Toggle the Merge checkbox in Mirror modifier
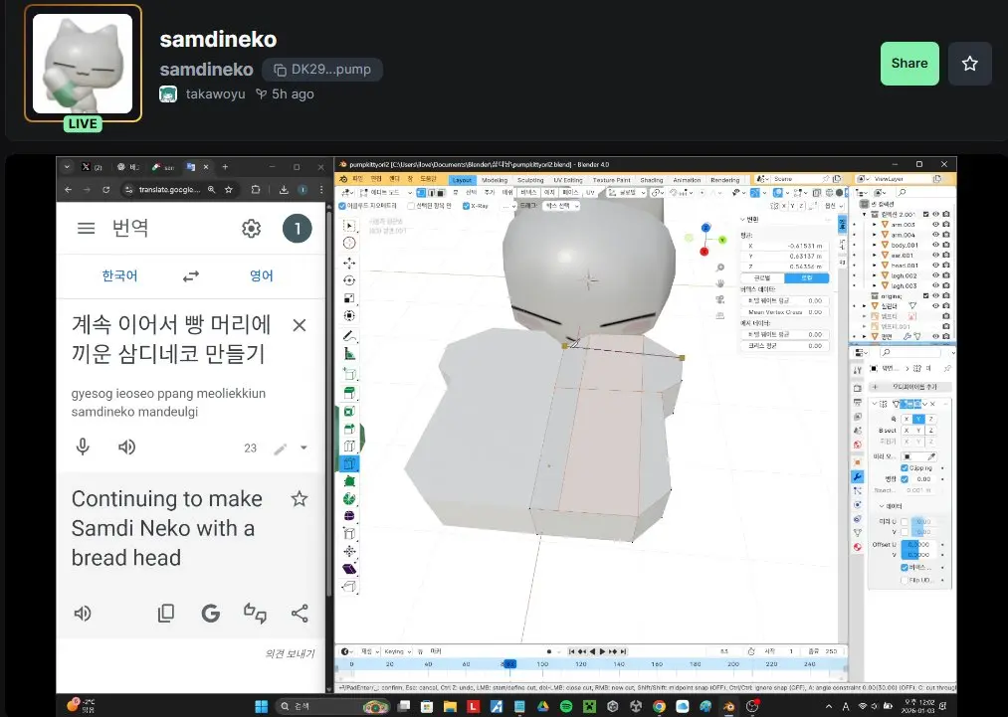Viewport: 1008px width, 717px height. tap(905, 479)
